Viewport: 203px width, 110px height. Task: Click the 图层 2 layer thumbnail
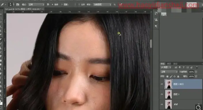[168, 94]
